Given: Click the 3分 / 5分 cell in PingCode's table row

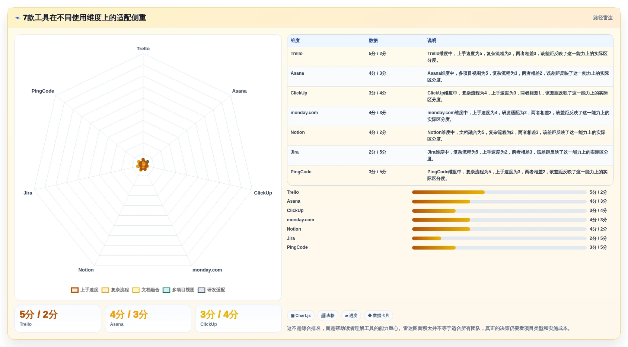Looking at the screenshot, I should (x=377, y=172).
